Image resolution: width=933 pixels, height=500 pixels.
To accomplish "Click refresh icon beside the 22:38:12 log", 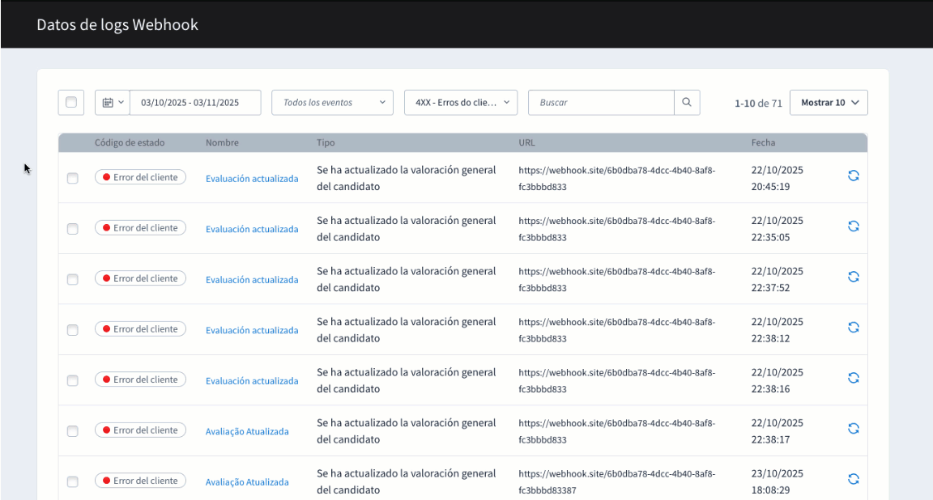I will [853, 327].
